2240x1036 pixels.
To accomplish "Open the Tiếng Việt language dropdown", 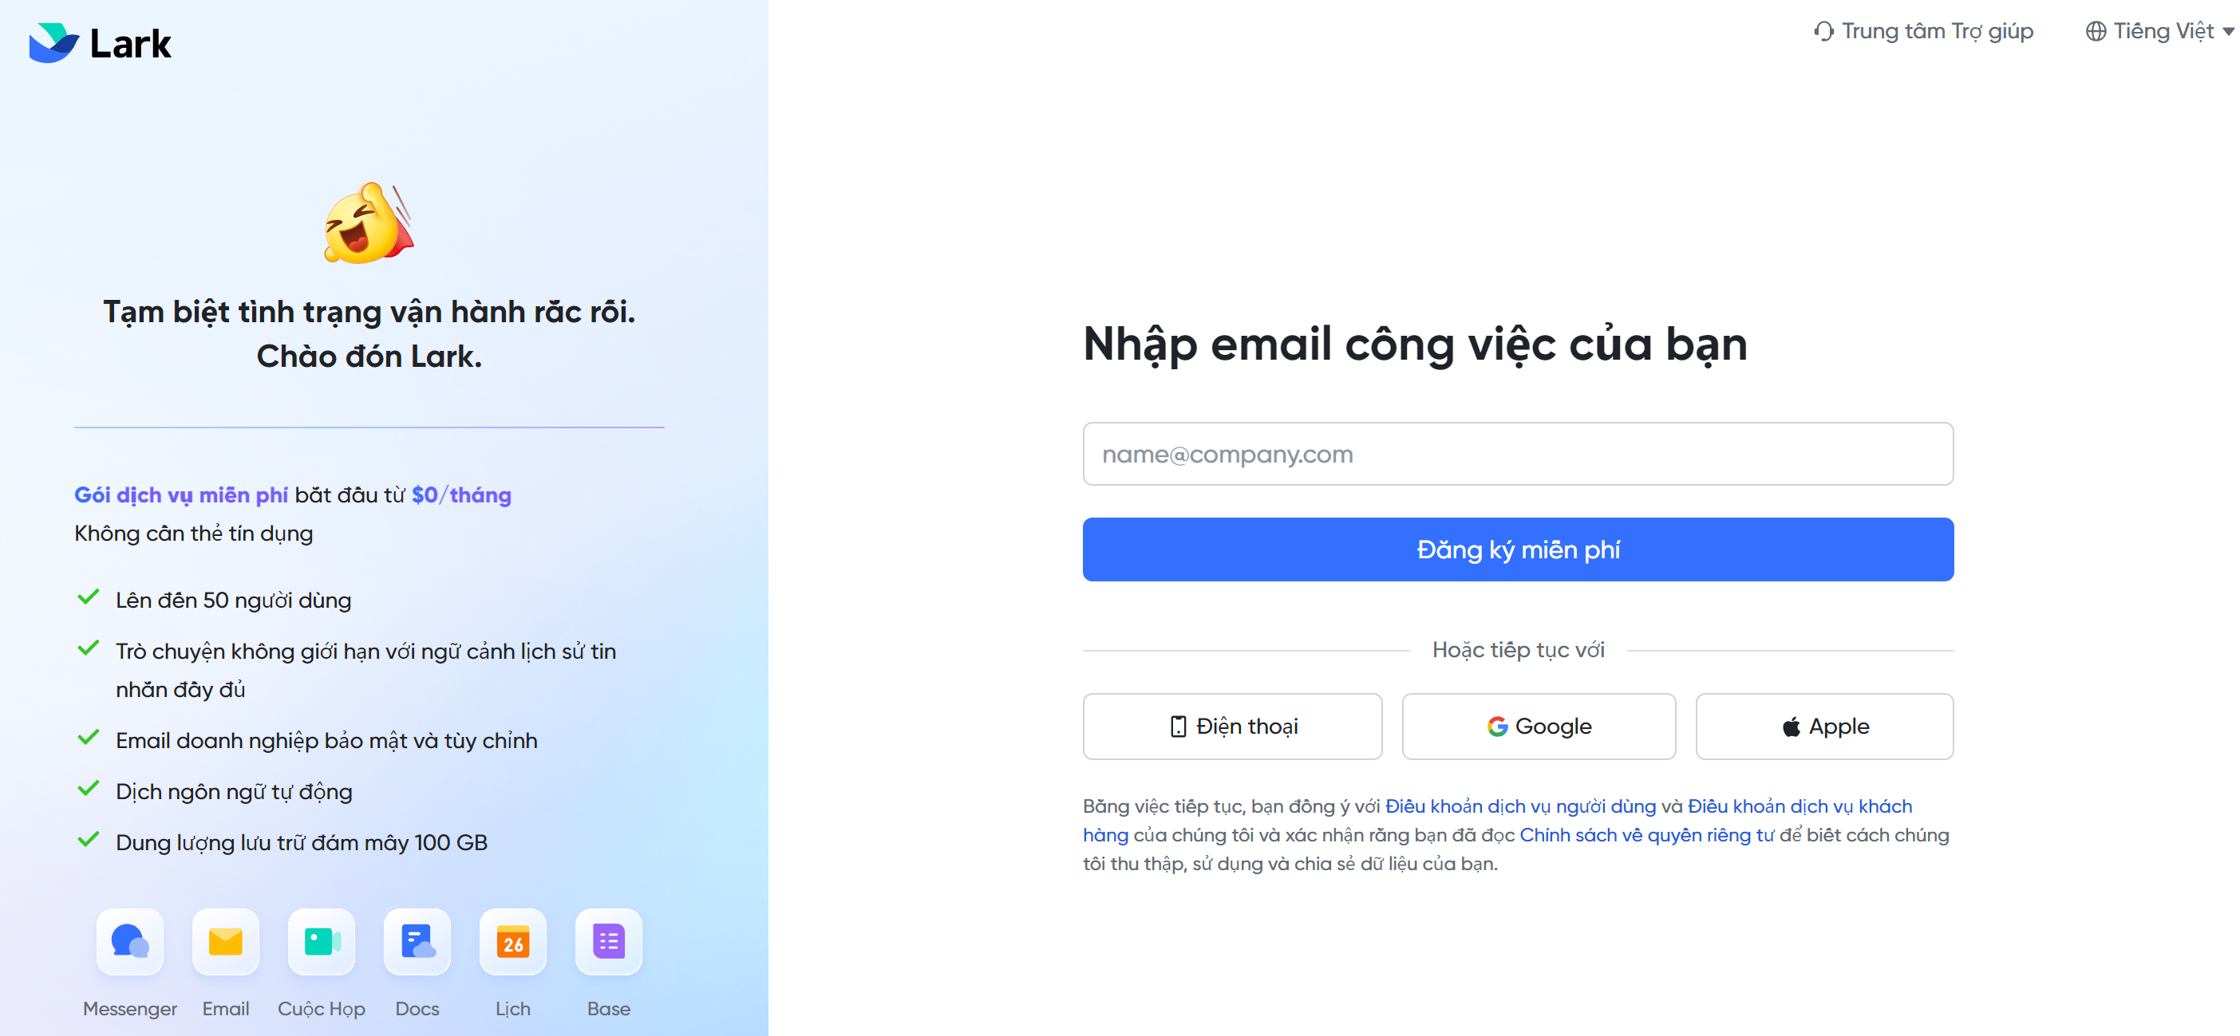I will 2162,31.
